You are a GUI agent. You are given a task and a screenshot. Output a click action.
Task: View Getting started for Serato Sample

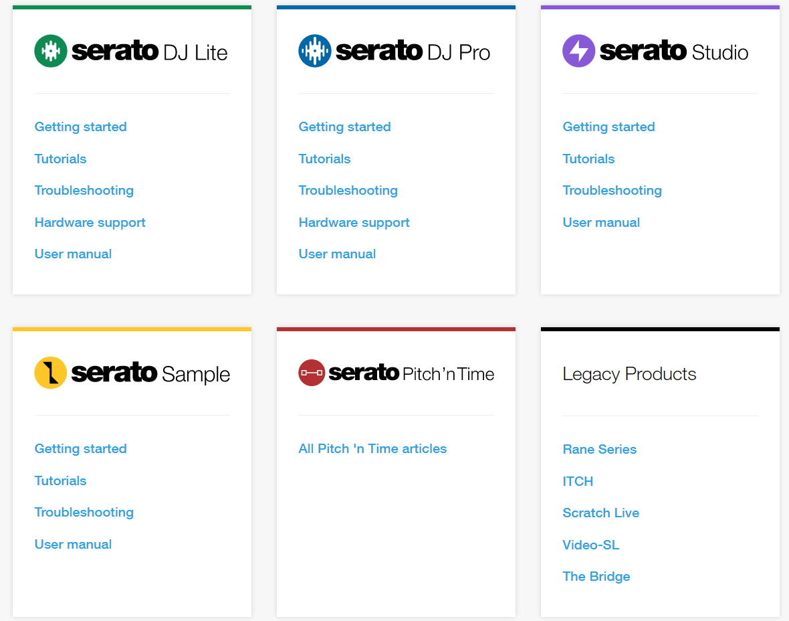80,448
